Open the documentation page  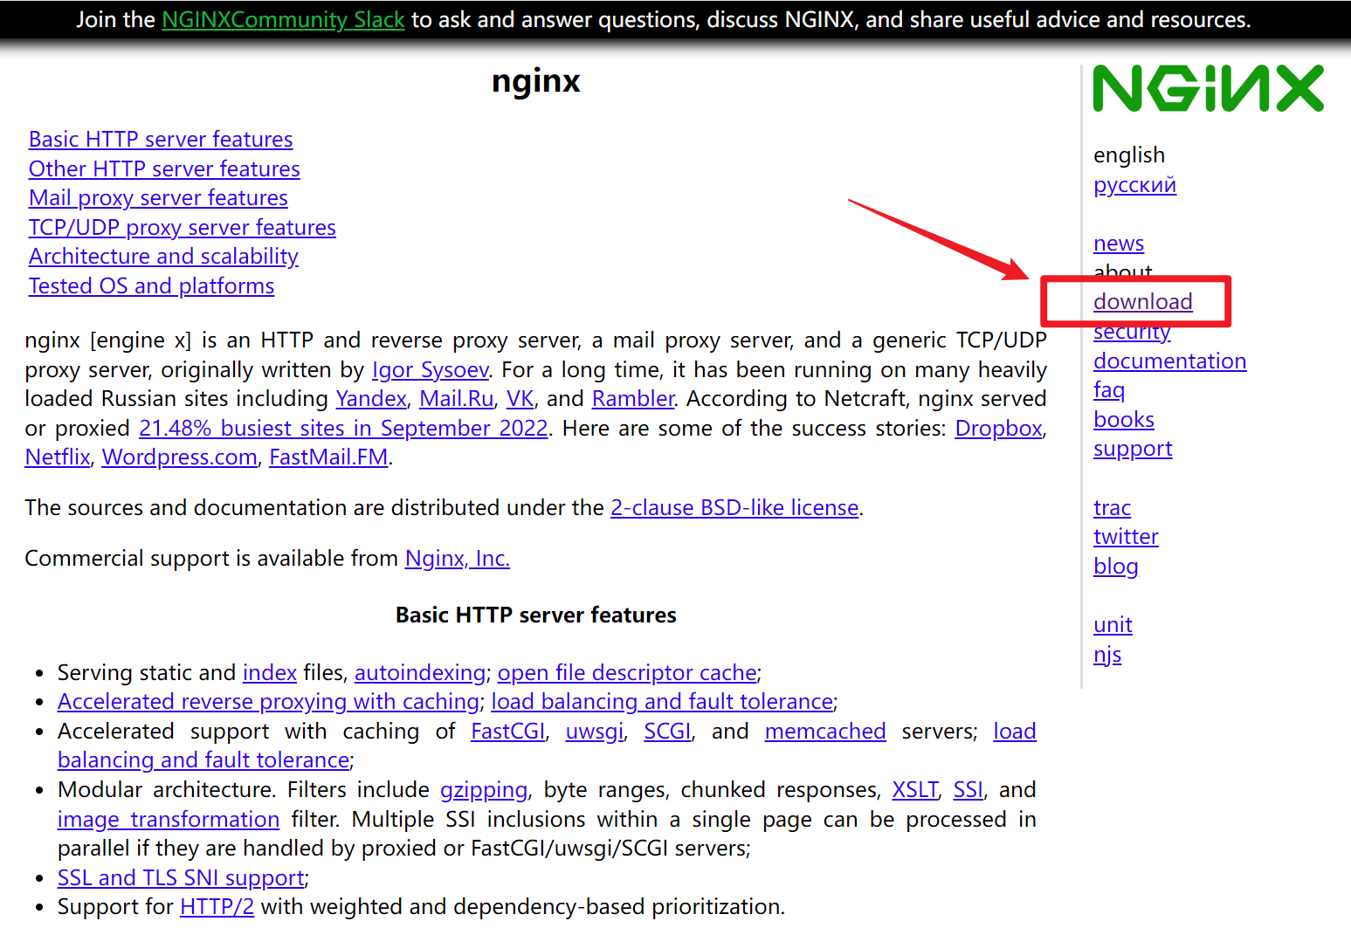pyautogui.click(x=1169, y=361)
